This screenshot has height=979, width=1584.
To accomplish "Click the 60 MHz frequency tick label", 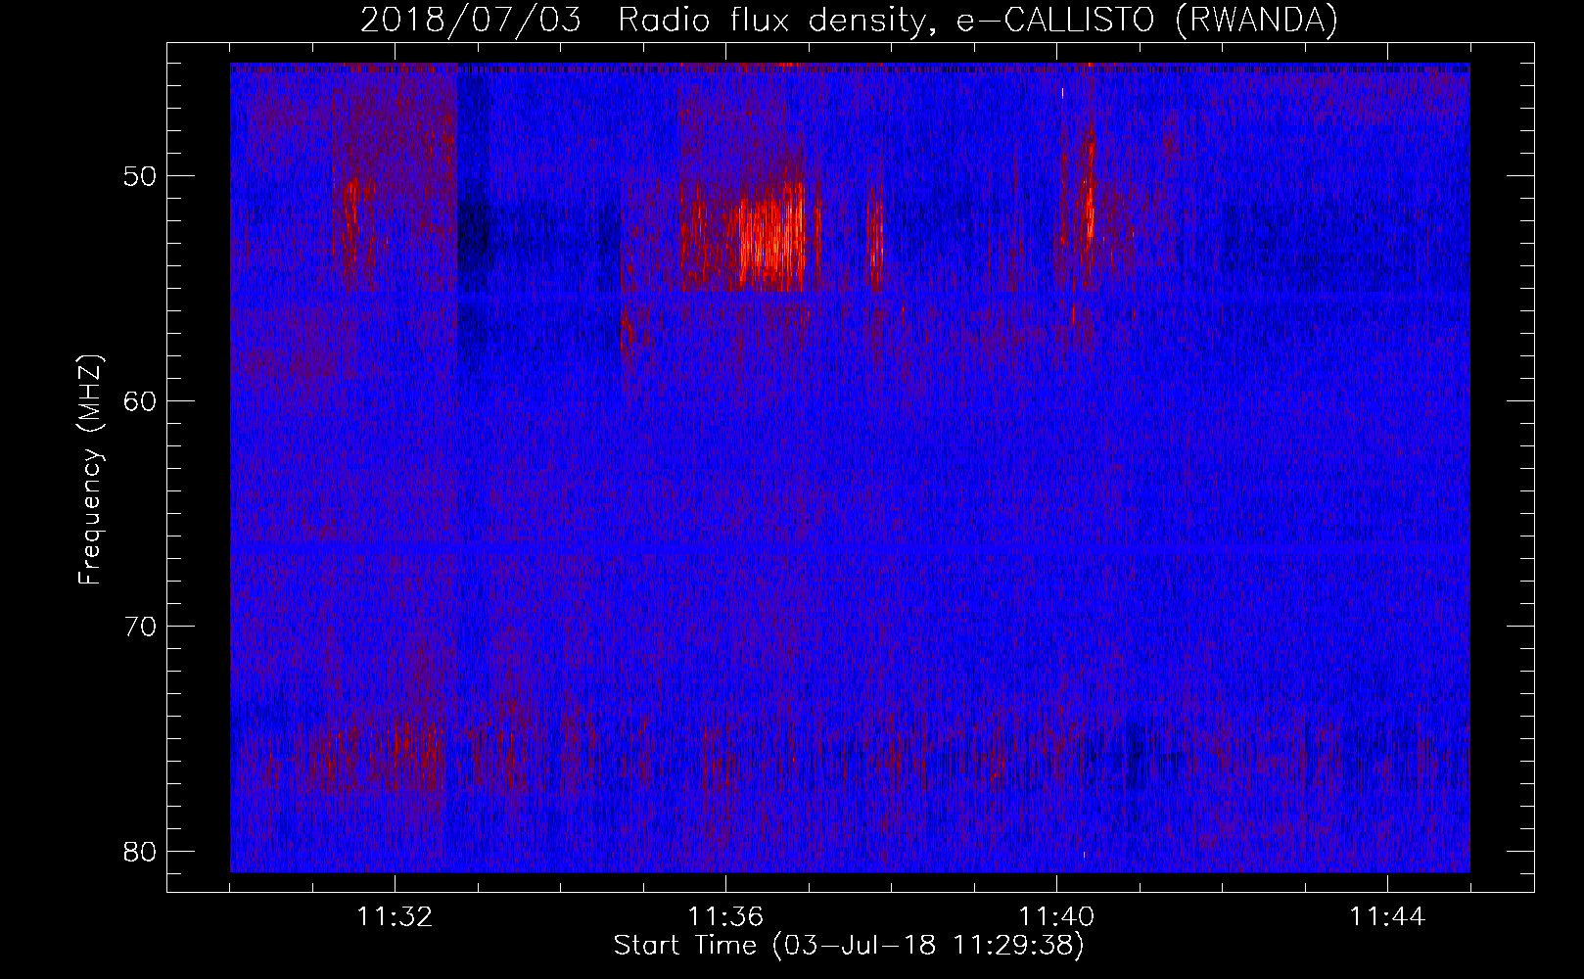I will click(x=140, y=401).
